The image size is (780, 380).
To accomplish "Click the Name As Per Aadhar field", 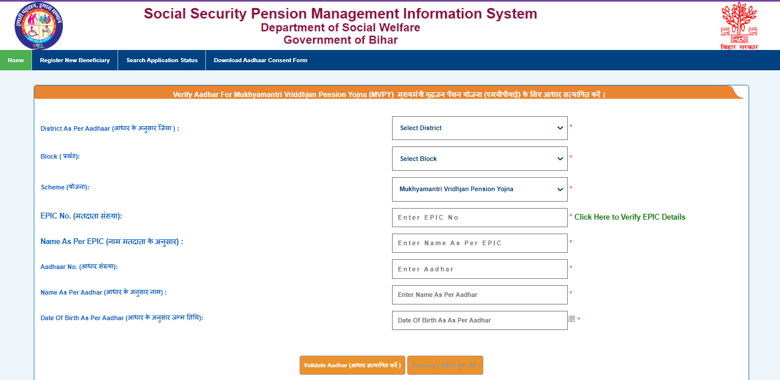I will 479,295.
